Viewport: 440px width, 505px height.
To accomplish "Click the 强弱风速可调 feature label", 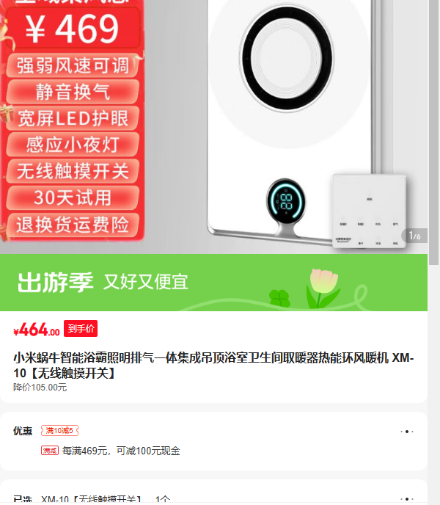I will 73,65.
